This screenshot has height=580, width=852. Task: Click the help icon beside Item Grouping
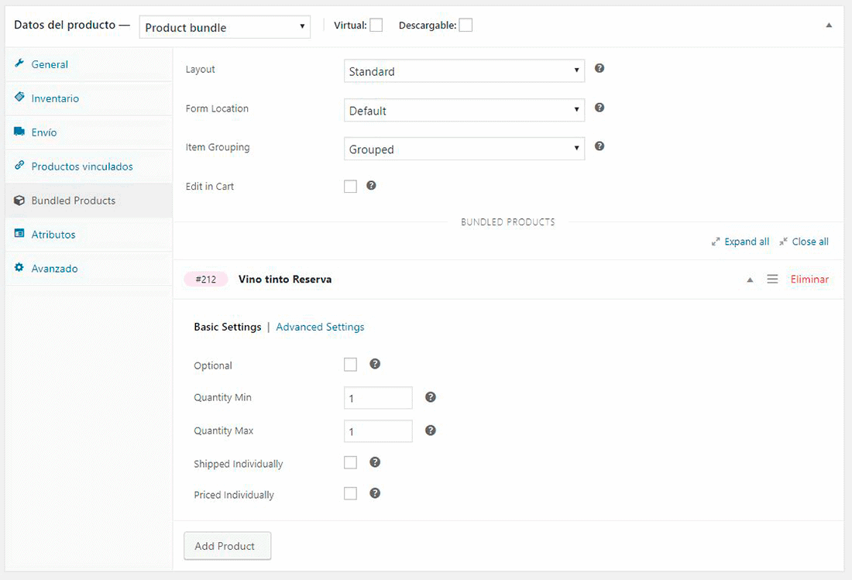click(599, 146)
